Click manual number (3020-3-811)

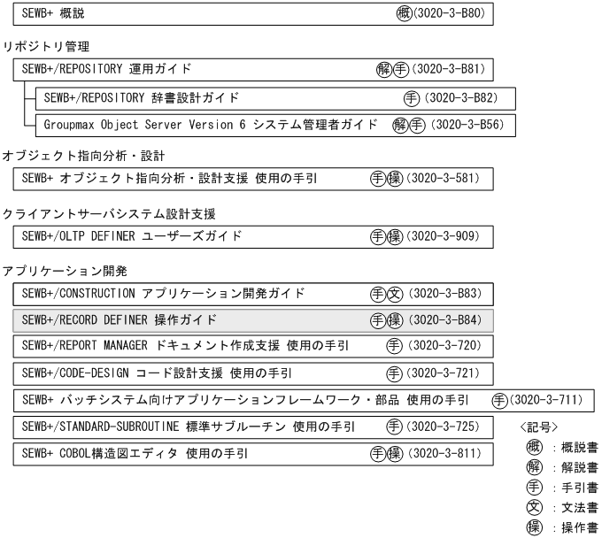(444, 454)
